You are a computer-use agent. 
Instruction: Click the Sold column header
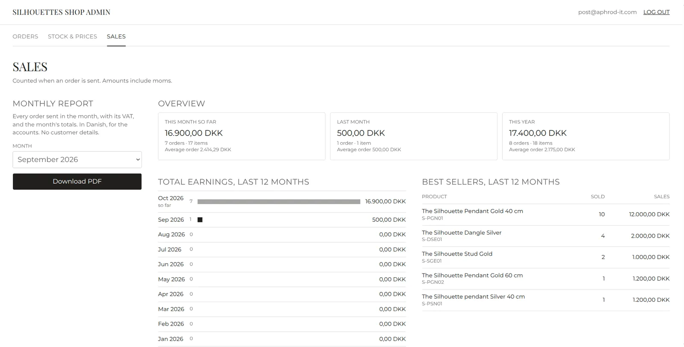(x=598, y=197)
